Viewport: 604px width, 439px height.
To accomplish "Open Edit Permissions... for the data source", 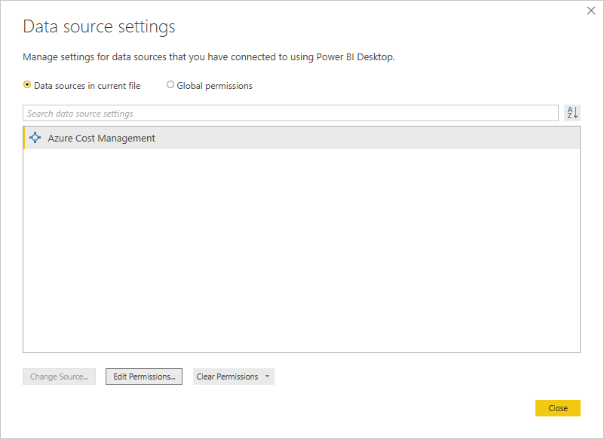I will pos(144,377).
